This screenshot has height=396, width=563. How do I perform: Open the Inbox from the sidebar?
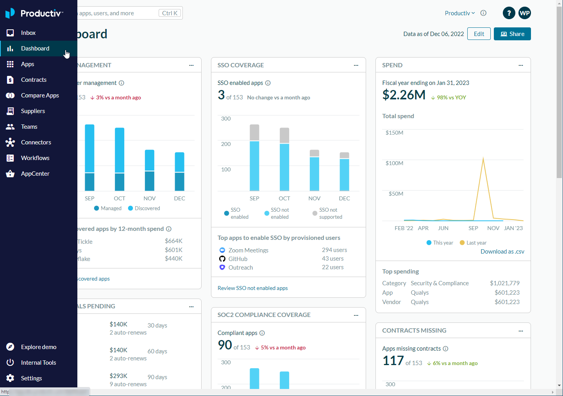tap(28, 32)
